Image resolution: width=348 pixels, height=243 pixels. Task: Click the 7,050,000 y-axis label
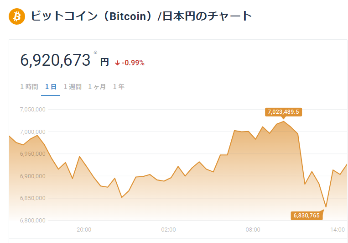[32, 110]
